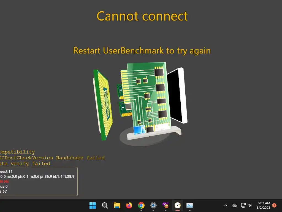
Task: Open the notification badge showing 1
Action: 274,205
